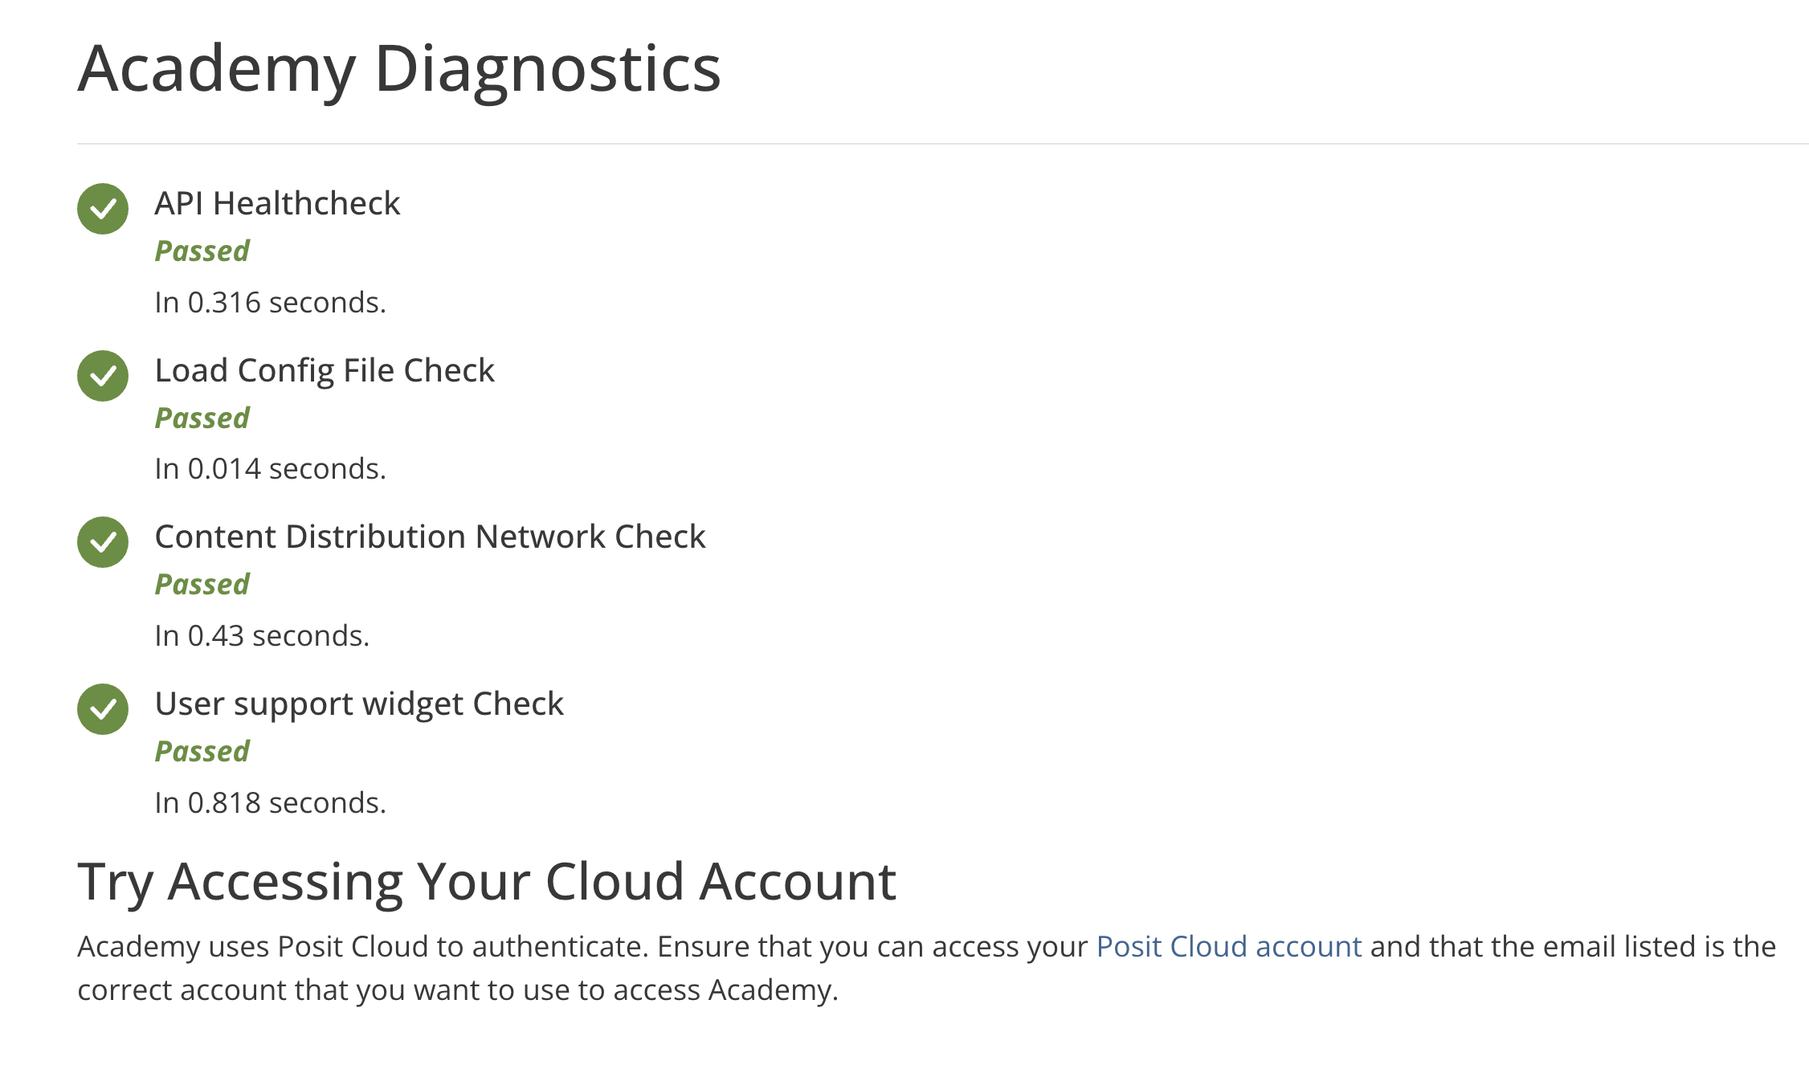The height and width of the screenshot is (1065, 1809).
Task: Click the 'In 0.316 seconds' timing text
Action: [x=270, y=303]
